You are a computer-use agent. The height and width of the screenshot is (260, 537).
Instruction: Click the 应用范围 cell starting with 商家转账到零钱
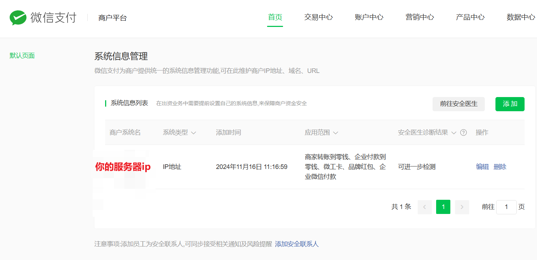pyautogui.click(x=345, y=167)
